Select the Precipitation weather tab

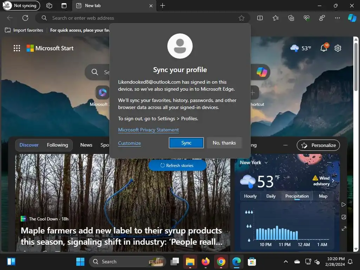point(297,196)
